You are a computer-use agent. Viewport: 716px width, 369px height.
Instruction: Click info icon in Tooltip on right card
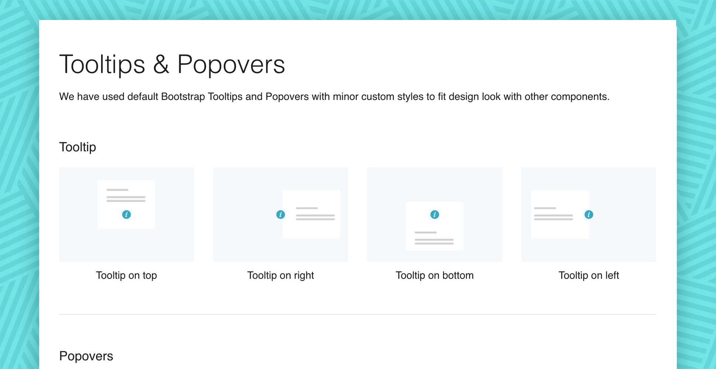280,214
